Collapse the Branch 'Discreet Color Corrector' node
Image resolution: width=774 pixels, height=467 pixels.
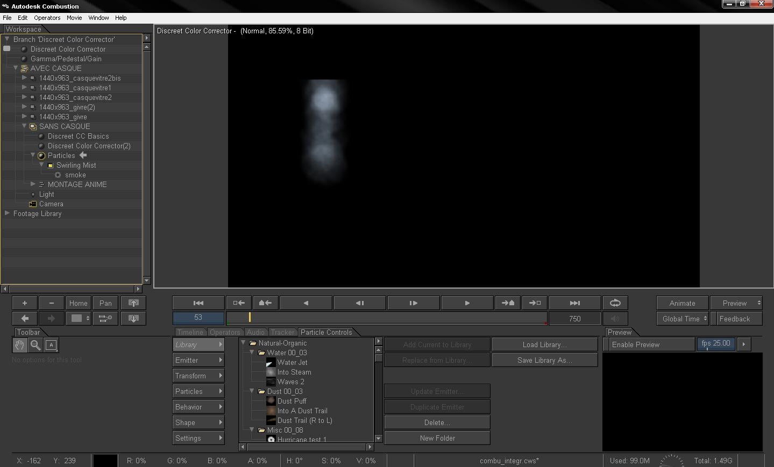pyautogui.click(x=7, y=39)
